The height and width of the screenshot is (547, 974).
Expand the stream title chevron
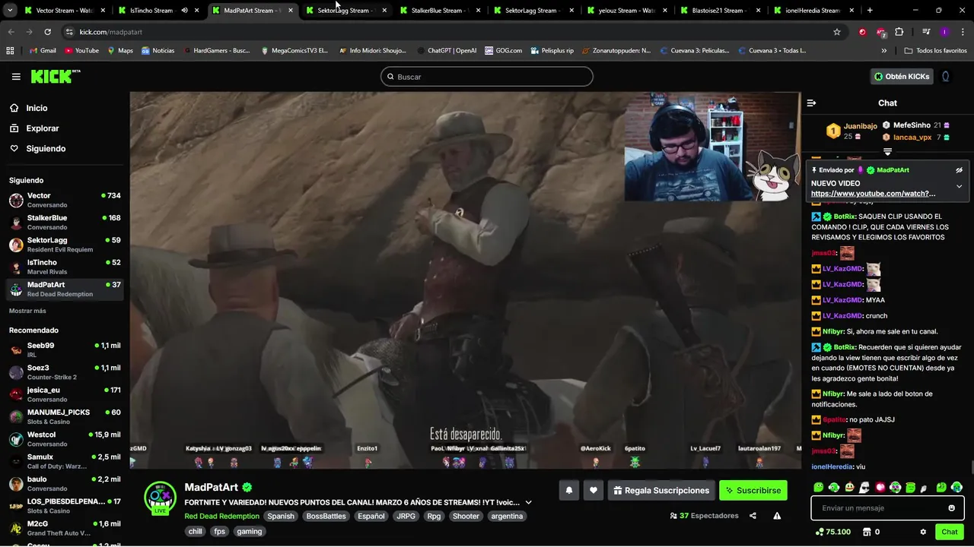click(528, 502)
